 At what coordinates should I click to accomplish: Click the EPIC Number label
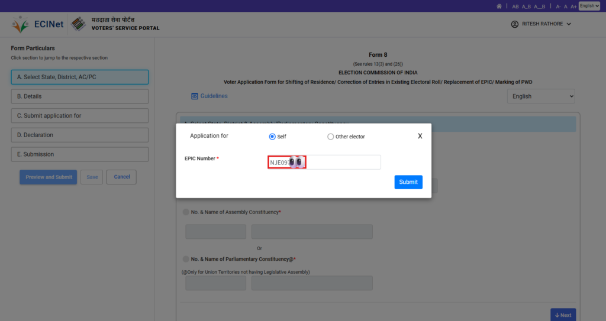tap(200, 158)
